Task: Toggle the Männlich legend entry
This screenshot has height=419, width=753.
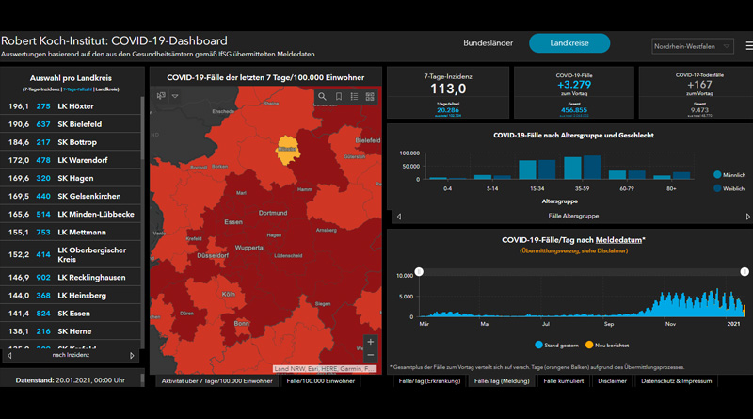Action: 729,175
